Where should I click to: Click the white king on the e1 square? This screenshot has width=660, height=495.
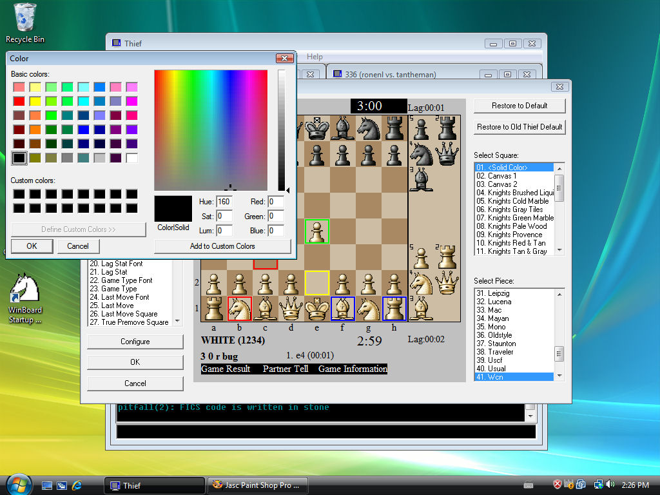pyautogui.click(x=316, y=309)
